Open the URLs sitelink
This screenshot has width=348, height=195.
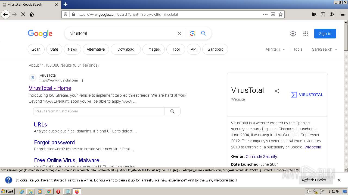coord(41,125)
